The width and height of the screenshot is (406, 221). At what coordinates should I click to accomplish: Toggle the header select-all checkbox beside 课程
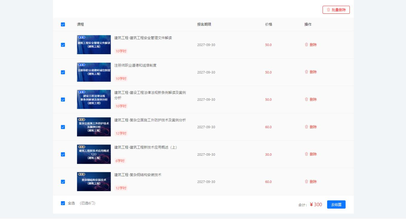(x=63, y=25)
